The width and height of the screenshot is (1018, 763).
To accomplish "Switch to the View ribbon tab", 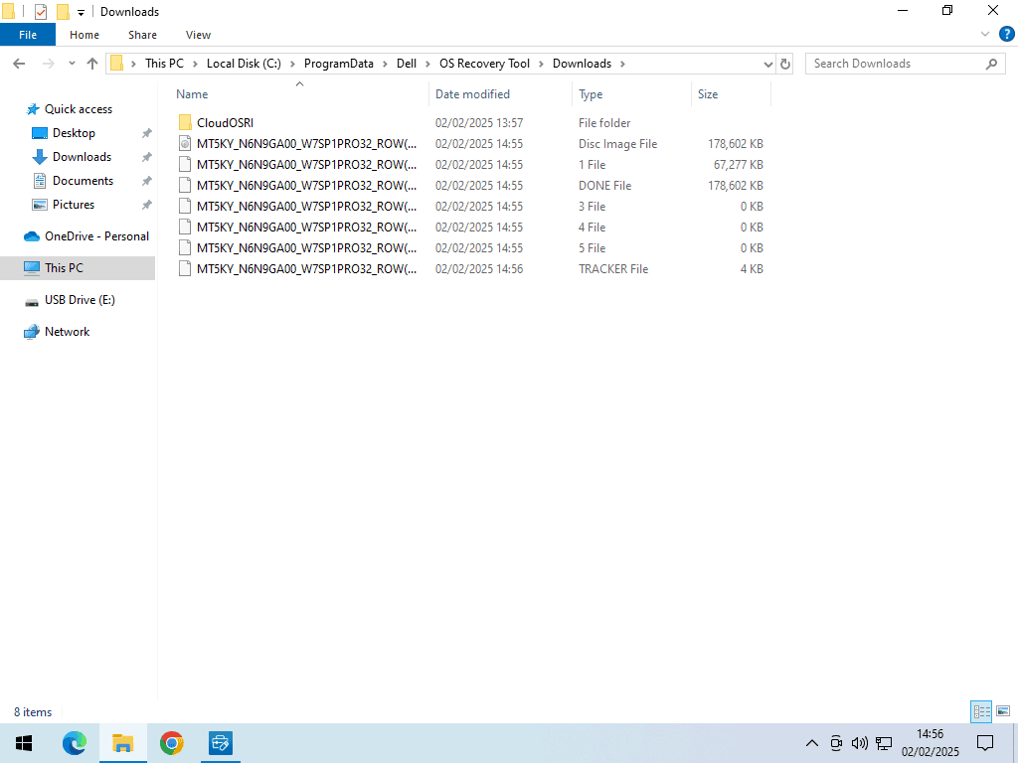I will [x=198, y=35].
